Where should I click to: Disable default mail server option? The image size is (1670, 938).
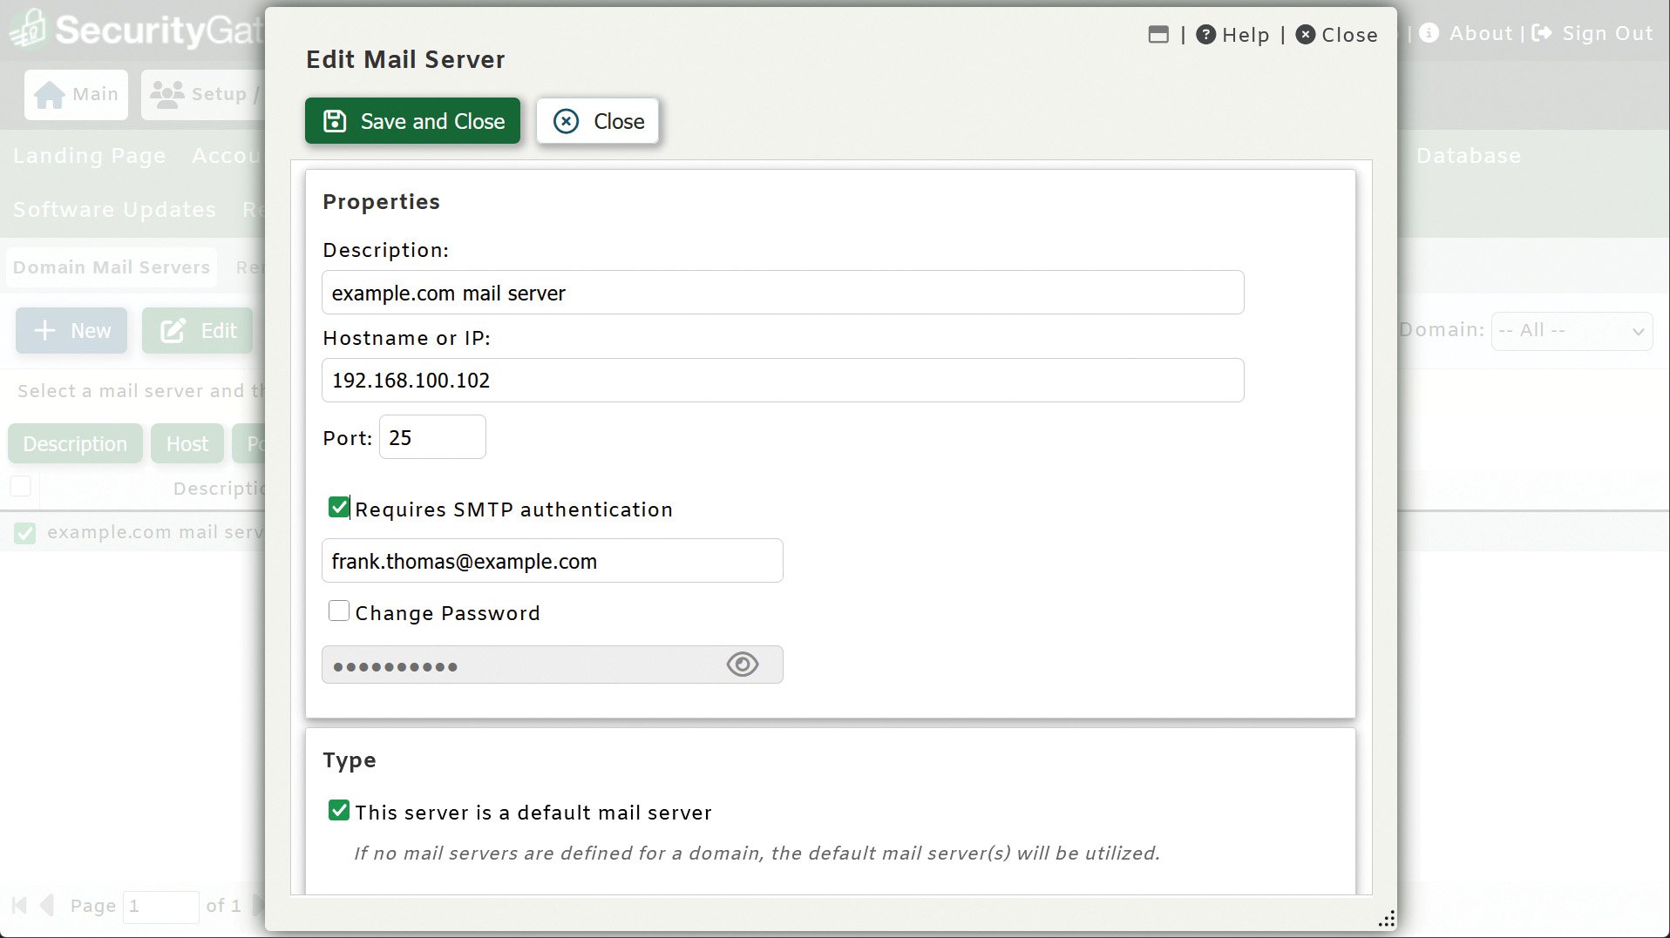coord(338,810)
